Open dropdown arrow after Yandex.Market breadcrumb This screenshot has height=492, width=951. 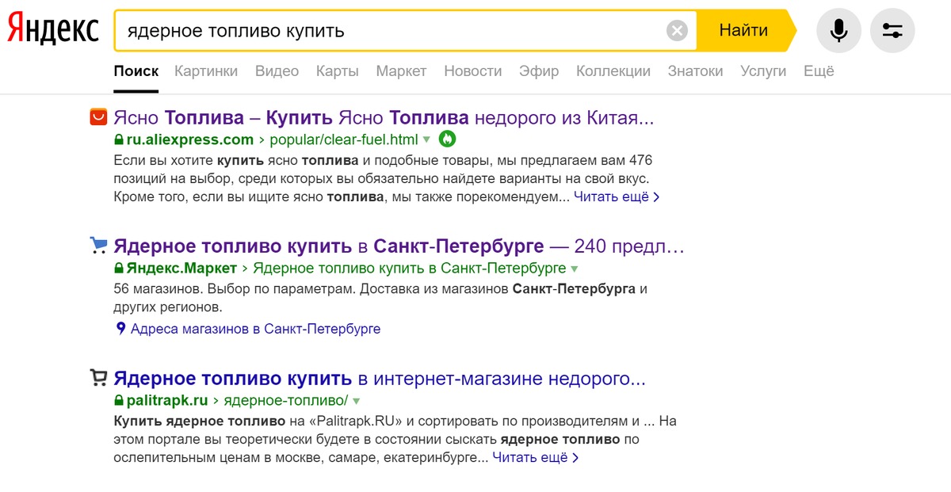point(575,269)
